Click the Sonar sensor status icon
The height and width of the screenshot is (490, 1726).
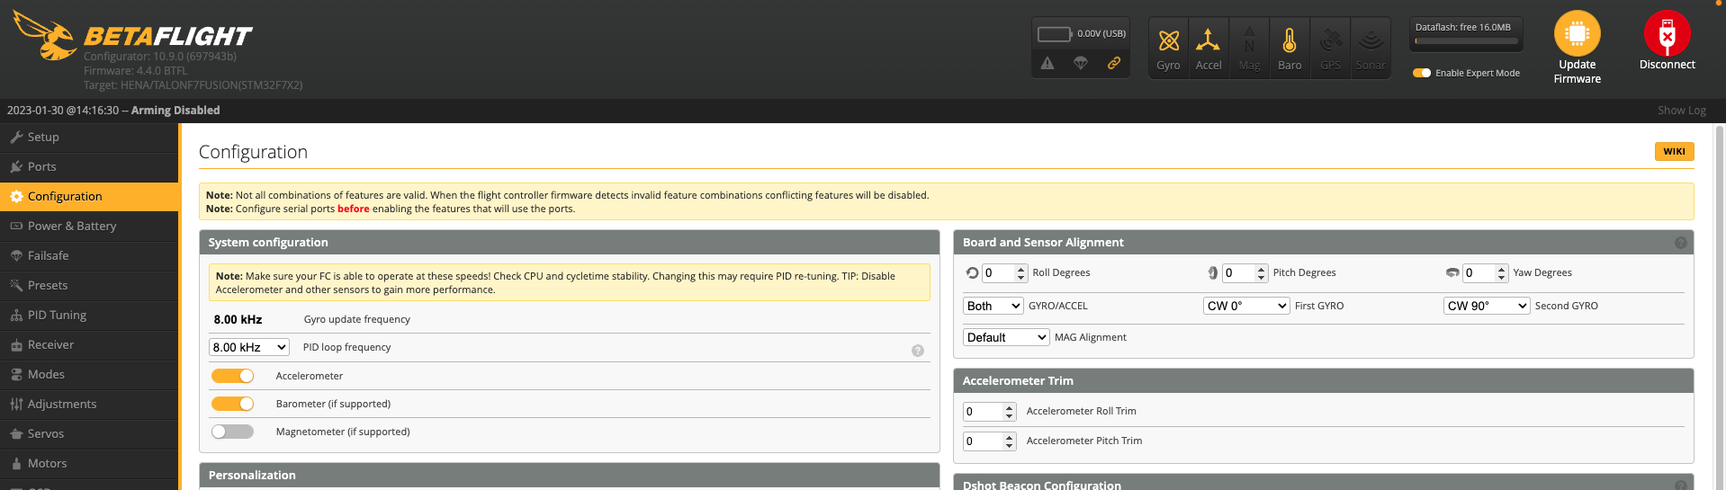pos(1371,40)
